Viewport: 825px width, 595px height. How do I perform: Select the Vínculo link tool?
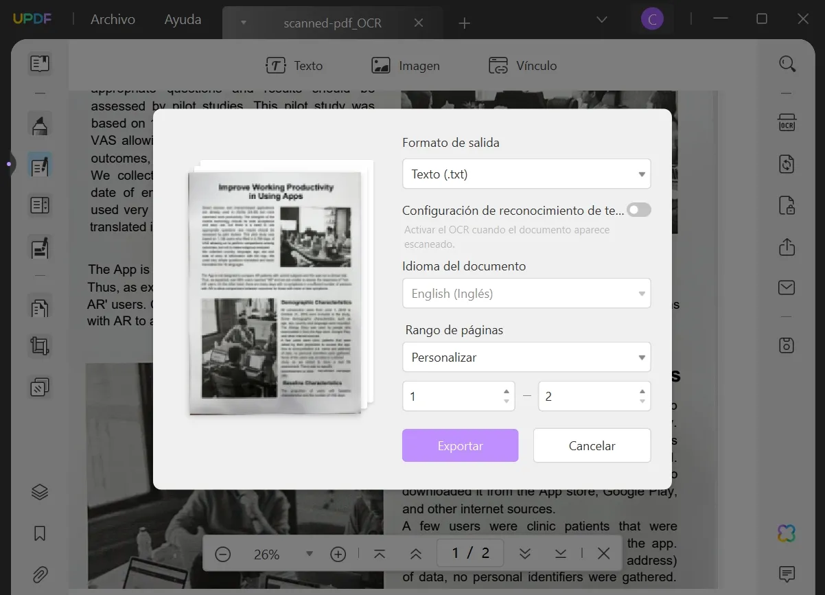[522, 65]
